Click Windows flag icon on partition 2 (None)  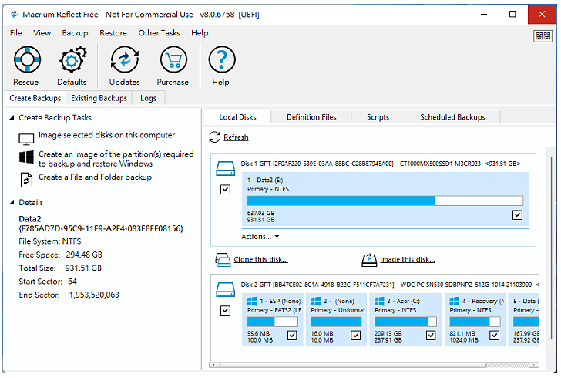pyautogui.click(x=316, y=301)
